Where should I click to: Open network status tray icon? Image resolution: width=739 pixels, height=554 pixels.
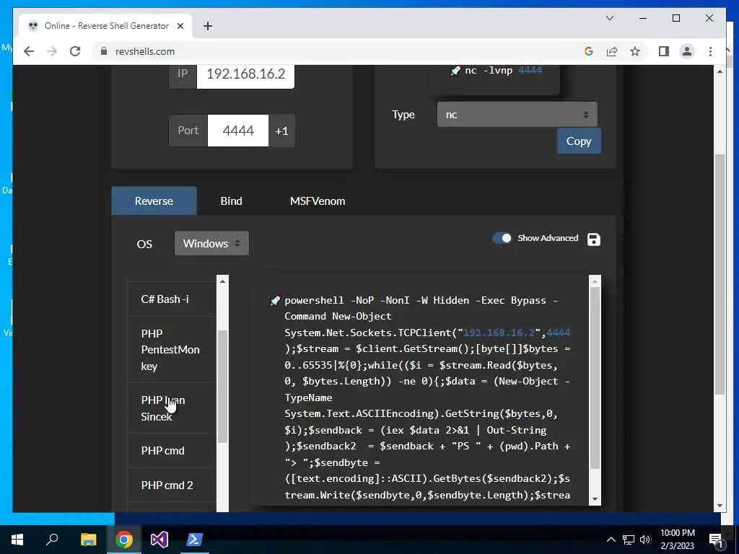click(629, 540)
